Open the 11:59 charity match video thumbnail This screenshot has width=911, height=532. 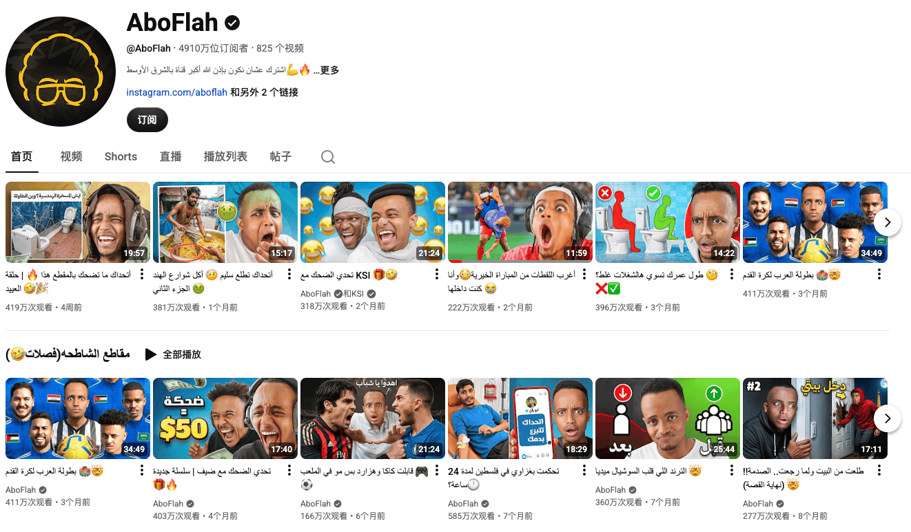coord(520,222)
